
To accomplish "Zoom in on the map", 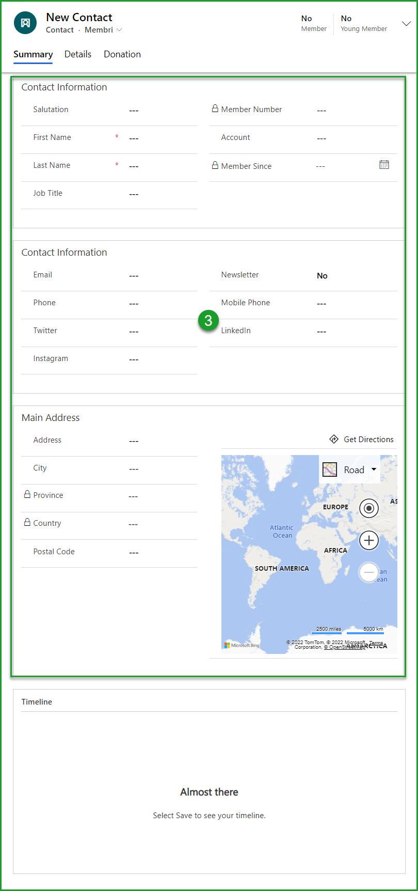I will (368, 541).
